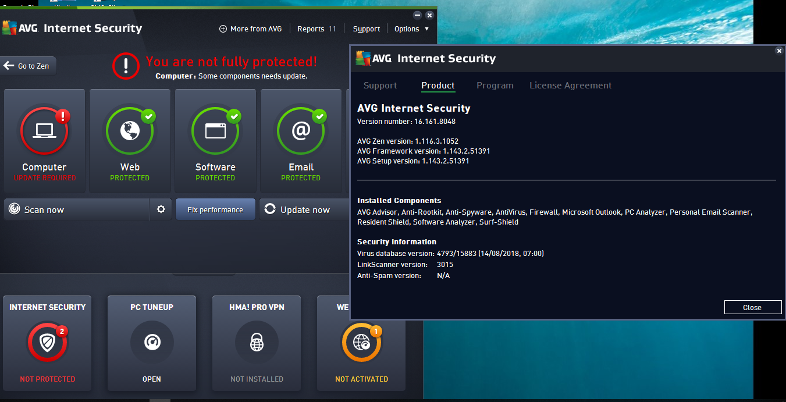This screenshot has height=402, width=786.
Task: Switch to the Support tab in dialog
Action: click(x=380, y=86)
